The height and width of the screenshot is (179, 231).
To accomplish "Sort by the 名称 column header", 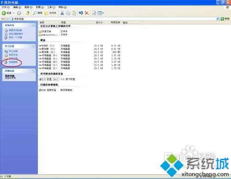I will [x=42, y=23].
